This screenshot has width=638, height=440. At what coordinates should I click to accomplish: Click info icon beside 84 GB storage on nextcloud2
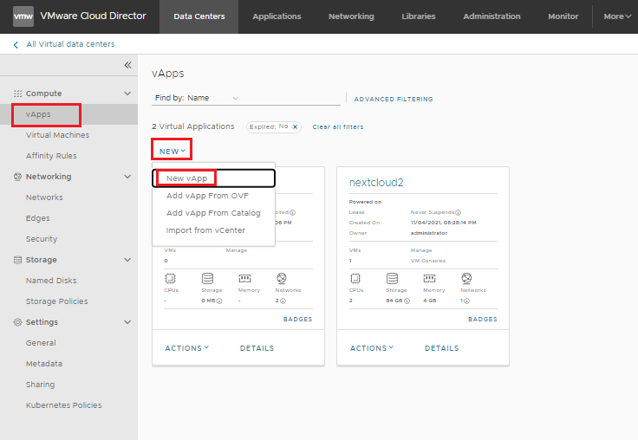(407, 301)
